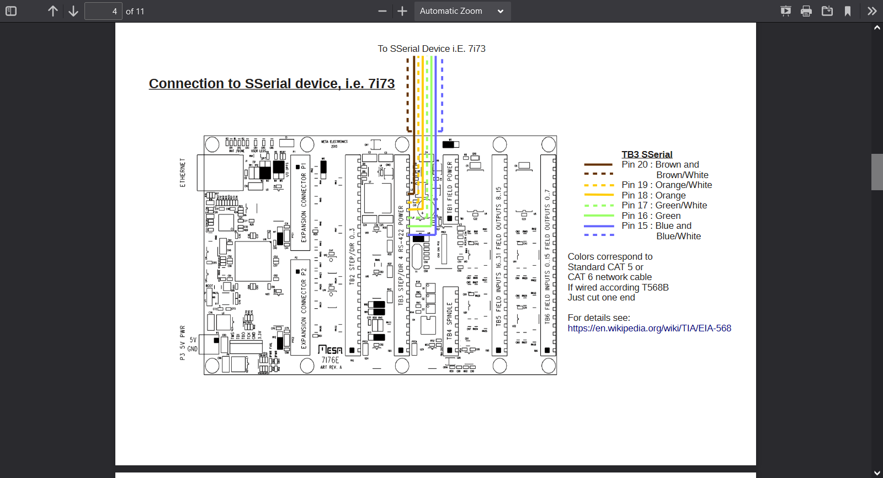Click the 'TB3 SSerial' legend title
The height and width of the screenshot is (478, 883).
pyautogui.click(x=647, y=154)
